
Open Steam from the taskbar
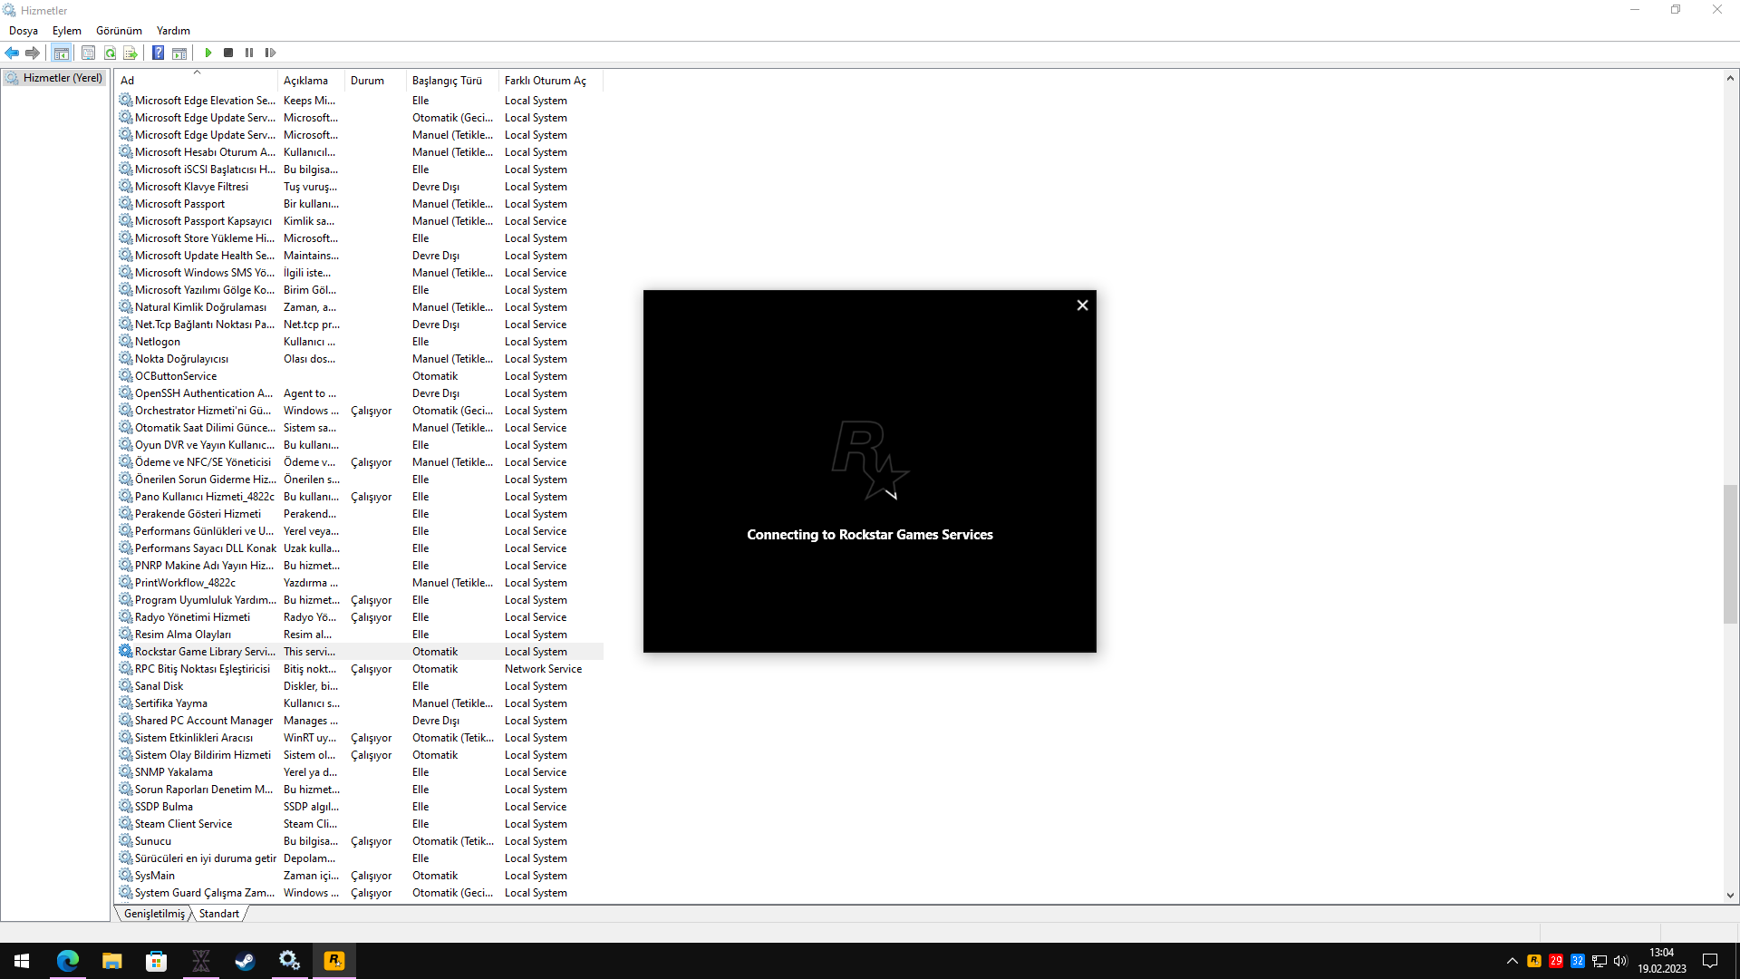click(x=245, y=961)
